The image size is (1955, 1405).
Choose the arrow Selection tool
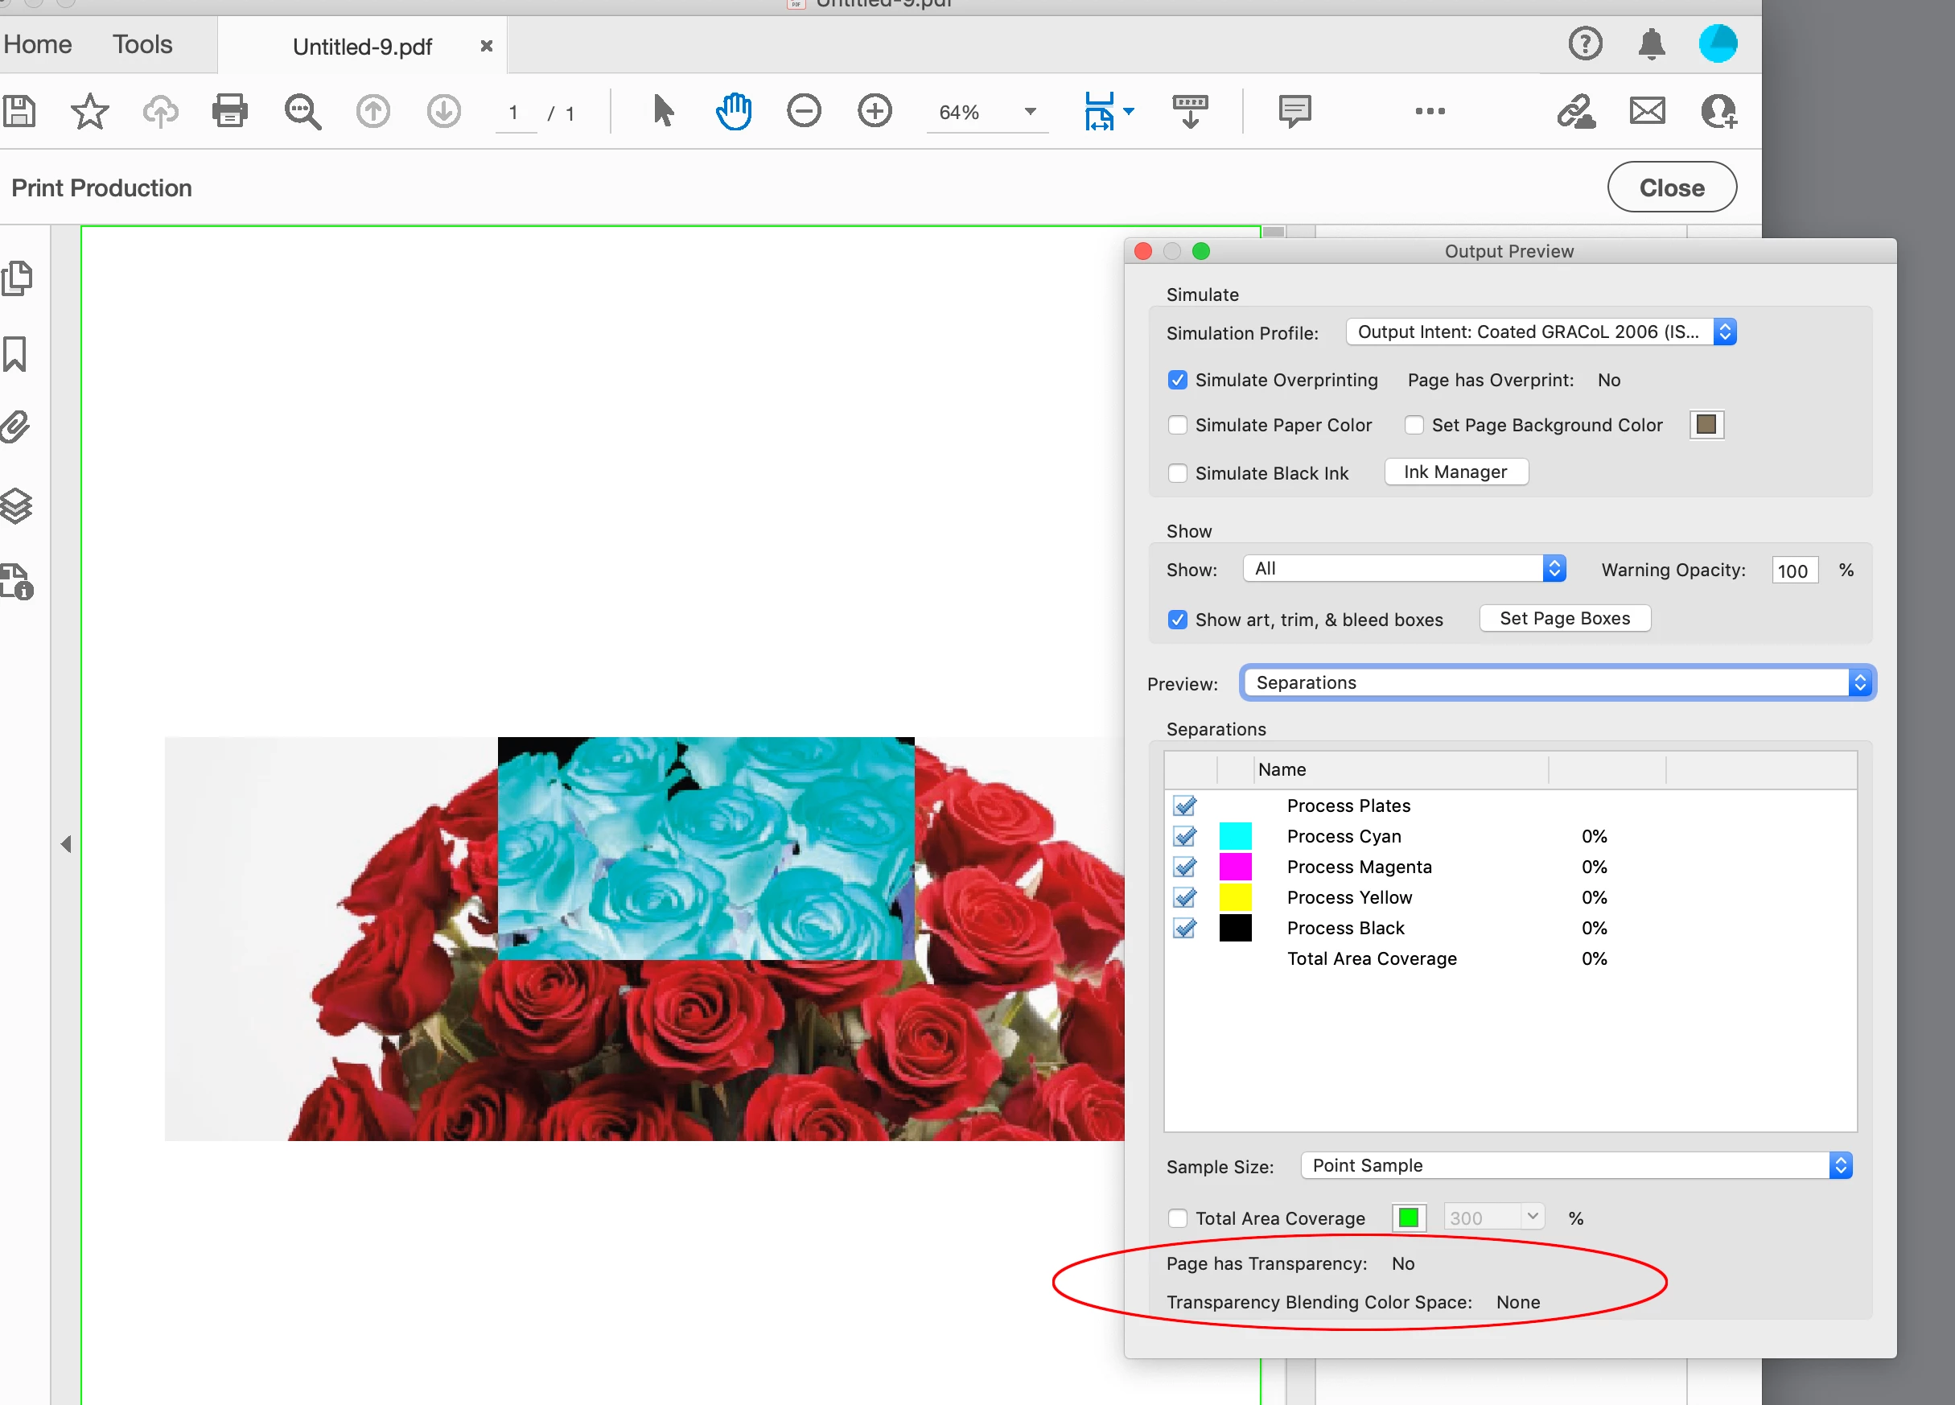tap(663, 111)
